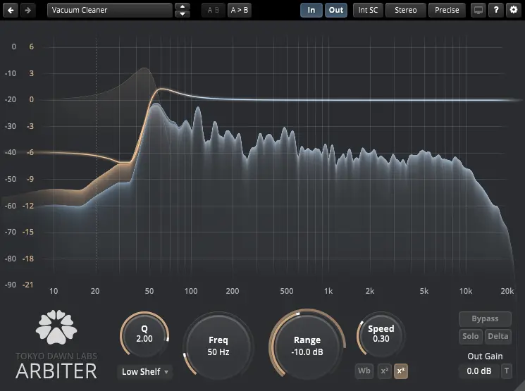Enable the Solo button
525x391 pixels.
point(471,336)
